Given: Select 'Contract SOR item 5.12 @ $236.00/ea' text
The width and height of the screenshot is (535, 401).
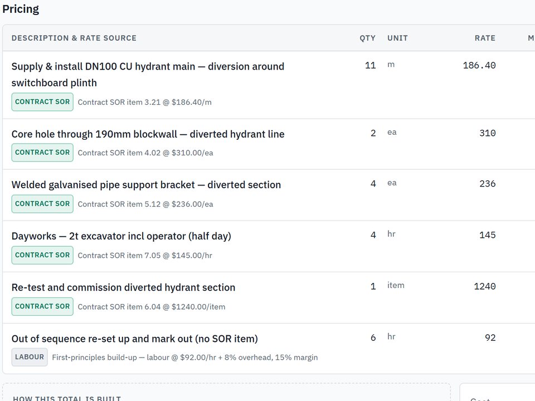Looking at the screenshot, I should (x=145, y=204).
